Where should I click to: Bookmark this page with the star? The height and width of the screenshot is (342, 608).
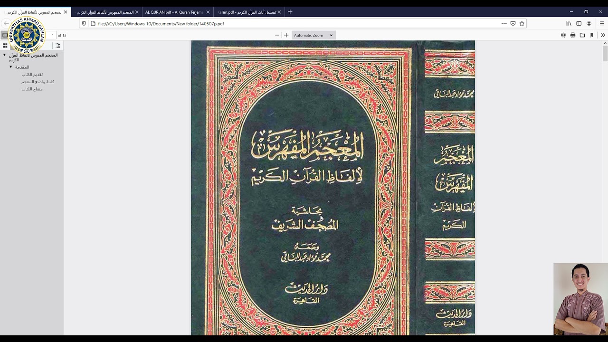pos(522,23)
